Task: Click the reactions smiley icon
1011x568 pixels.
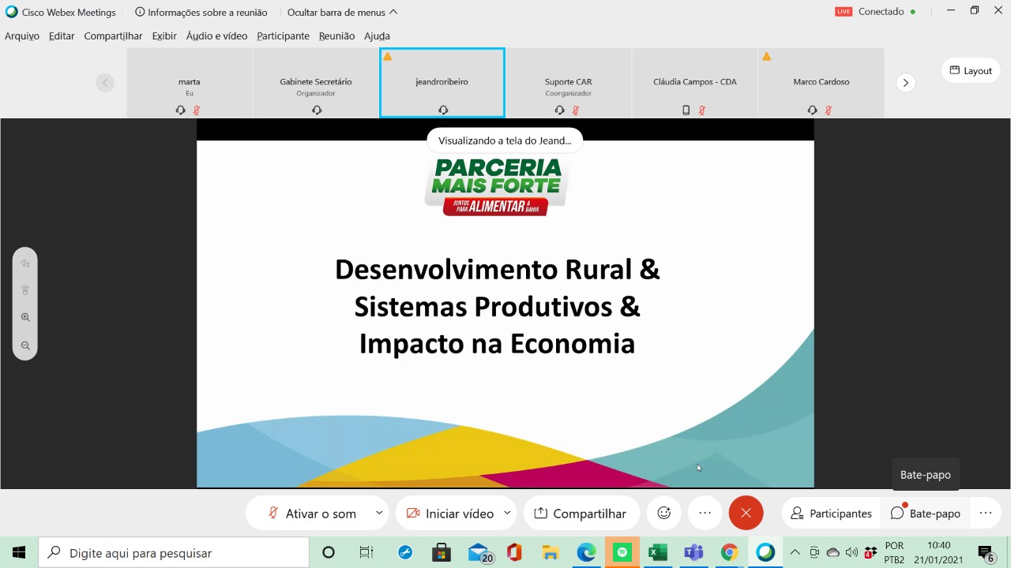Action: click(x=664, y=513)
